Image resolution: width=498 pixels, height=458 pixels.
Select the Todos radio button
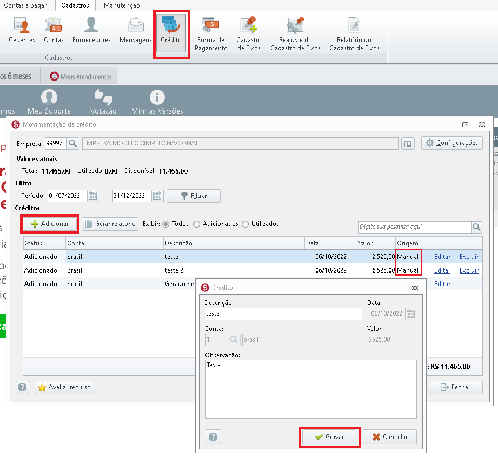pos(166,224)
